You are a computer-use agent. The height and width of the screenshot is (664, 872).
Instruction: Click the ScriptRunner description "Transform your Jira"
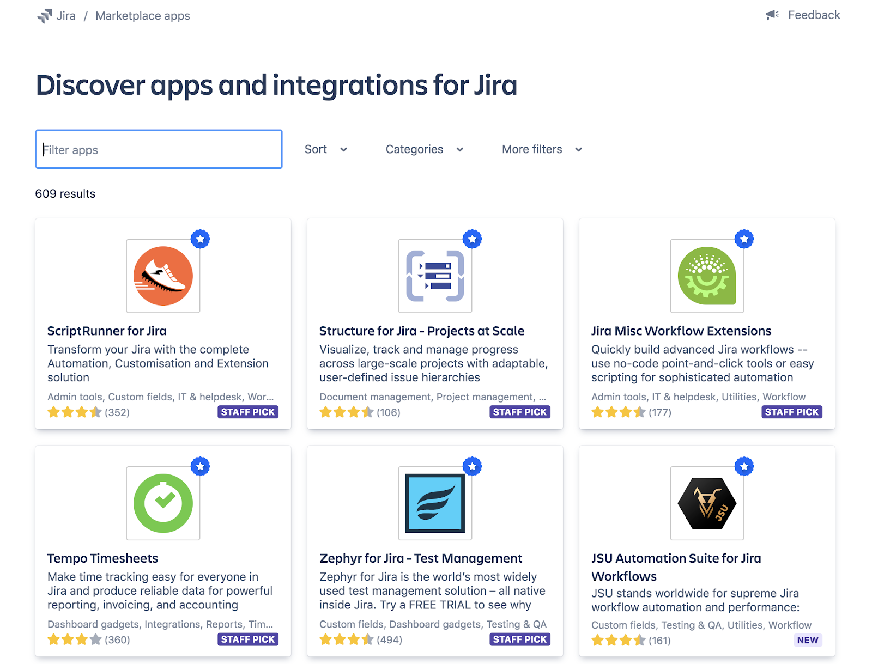click(x=158, y=363)
